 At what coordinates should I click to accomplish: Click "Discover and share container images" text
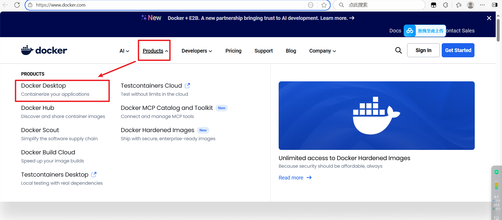(63, 116)
